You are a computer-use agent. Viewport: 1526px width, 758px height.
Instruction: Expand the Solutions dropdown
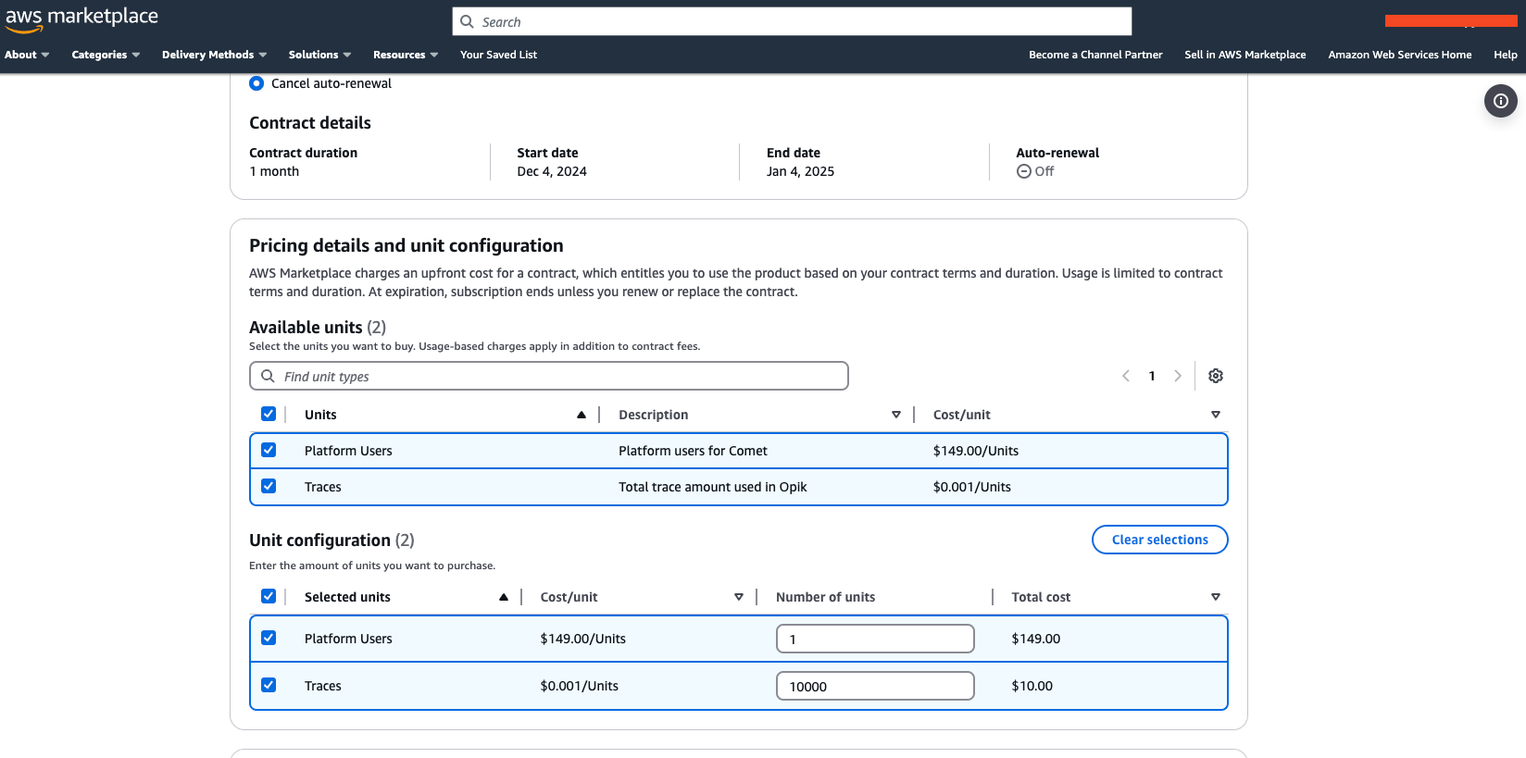pos(319,55)
